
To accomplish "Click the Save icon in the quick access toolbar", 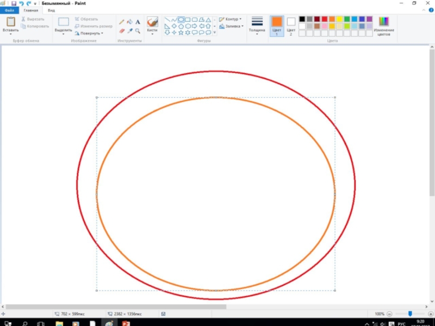I will coord(15,3).
